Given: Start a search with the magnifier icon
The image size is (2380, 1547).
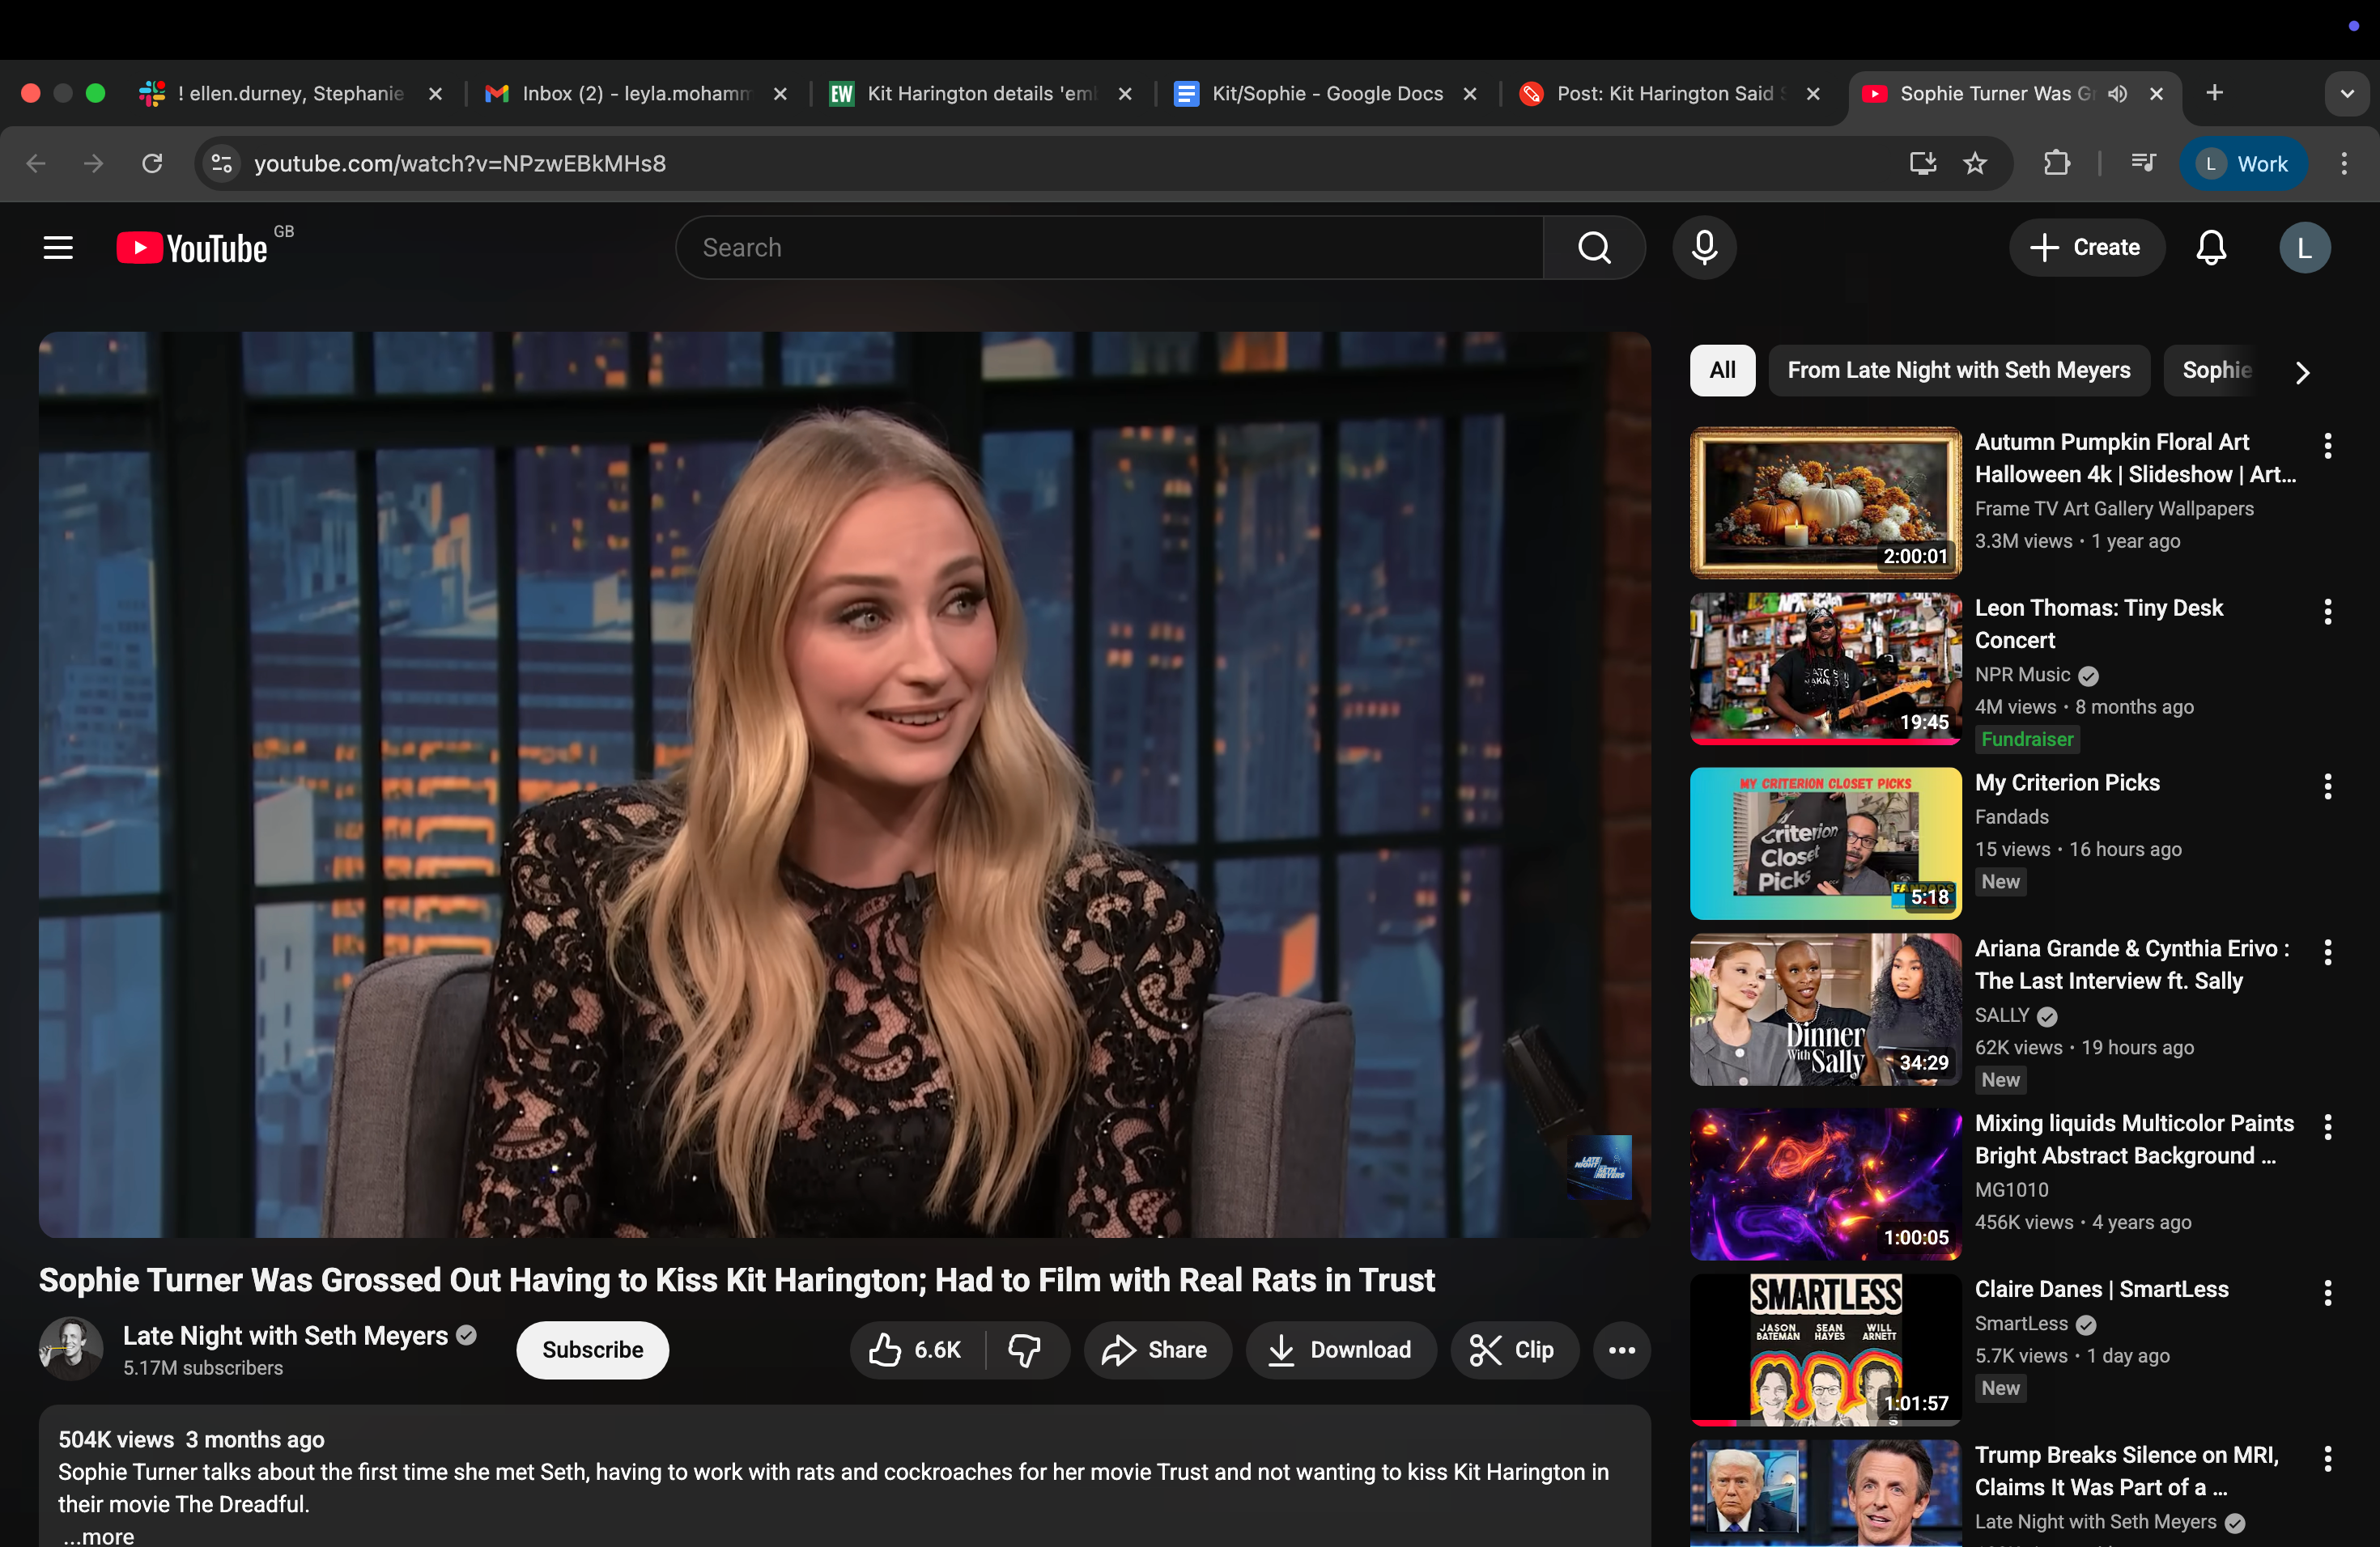Looking at the screenshot, I should [1594, 247].
